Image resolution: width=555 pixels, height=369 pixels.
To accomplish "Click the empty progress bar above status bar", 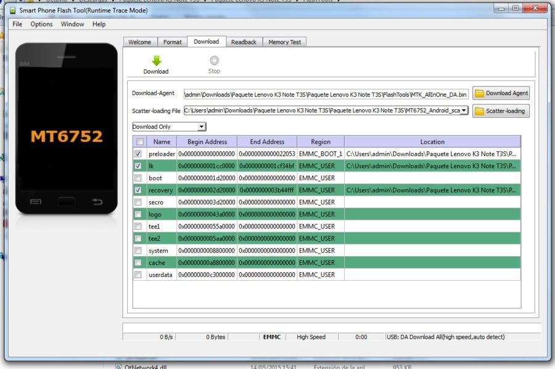I will click(x=332, y=327).
